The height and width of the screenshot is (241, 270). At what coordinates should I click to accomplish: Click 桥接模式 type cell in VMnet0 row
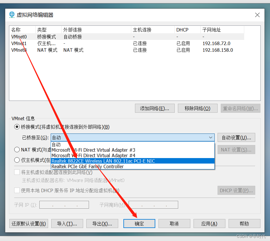tap(46, 37)
